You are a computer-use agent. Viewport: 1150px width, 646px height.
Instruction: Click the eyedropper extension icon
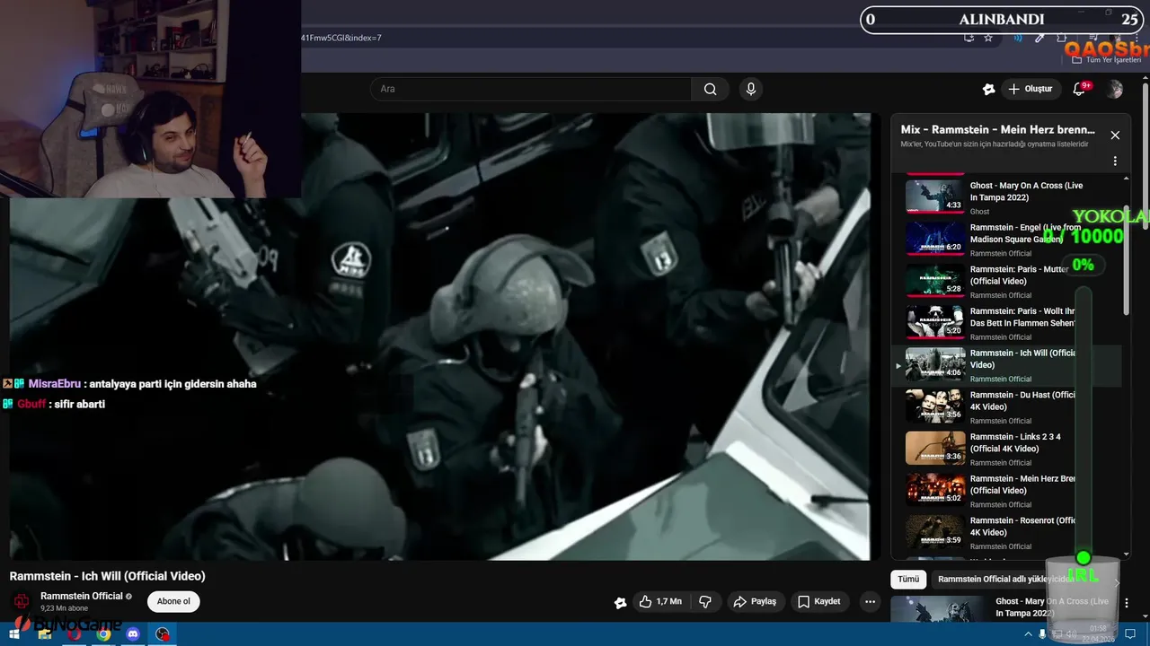pos(1039,38)
